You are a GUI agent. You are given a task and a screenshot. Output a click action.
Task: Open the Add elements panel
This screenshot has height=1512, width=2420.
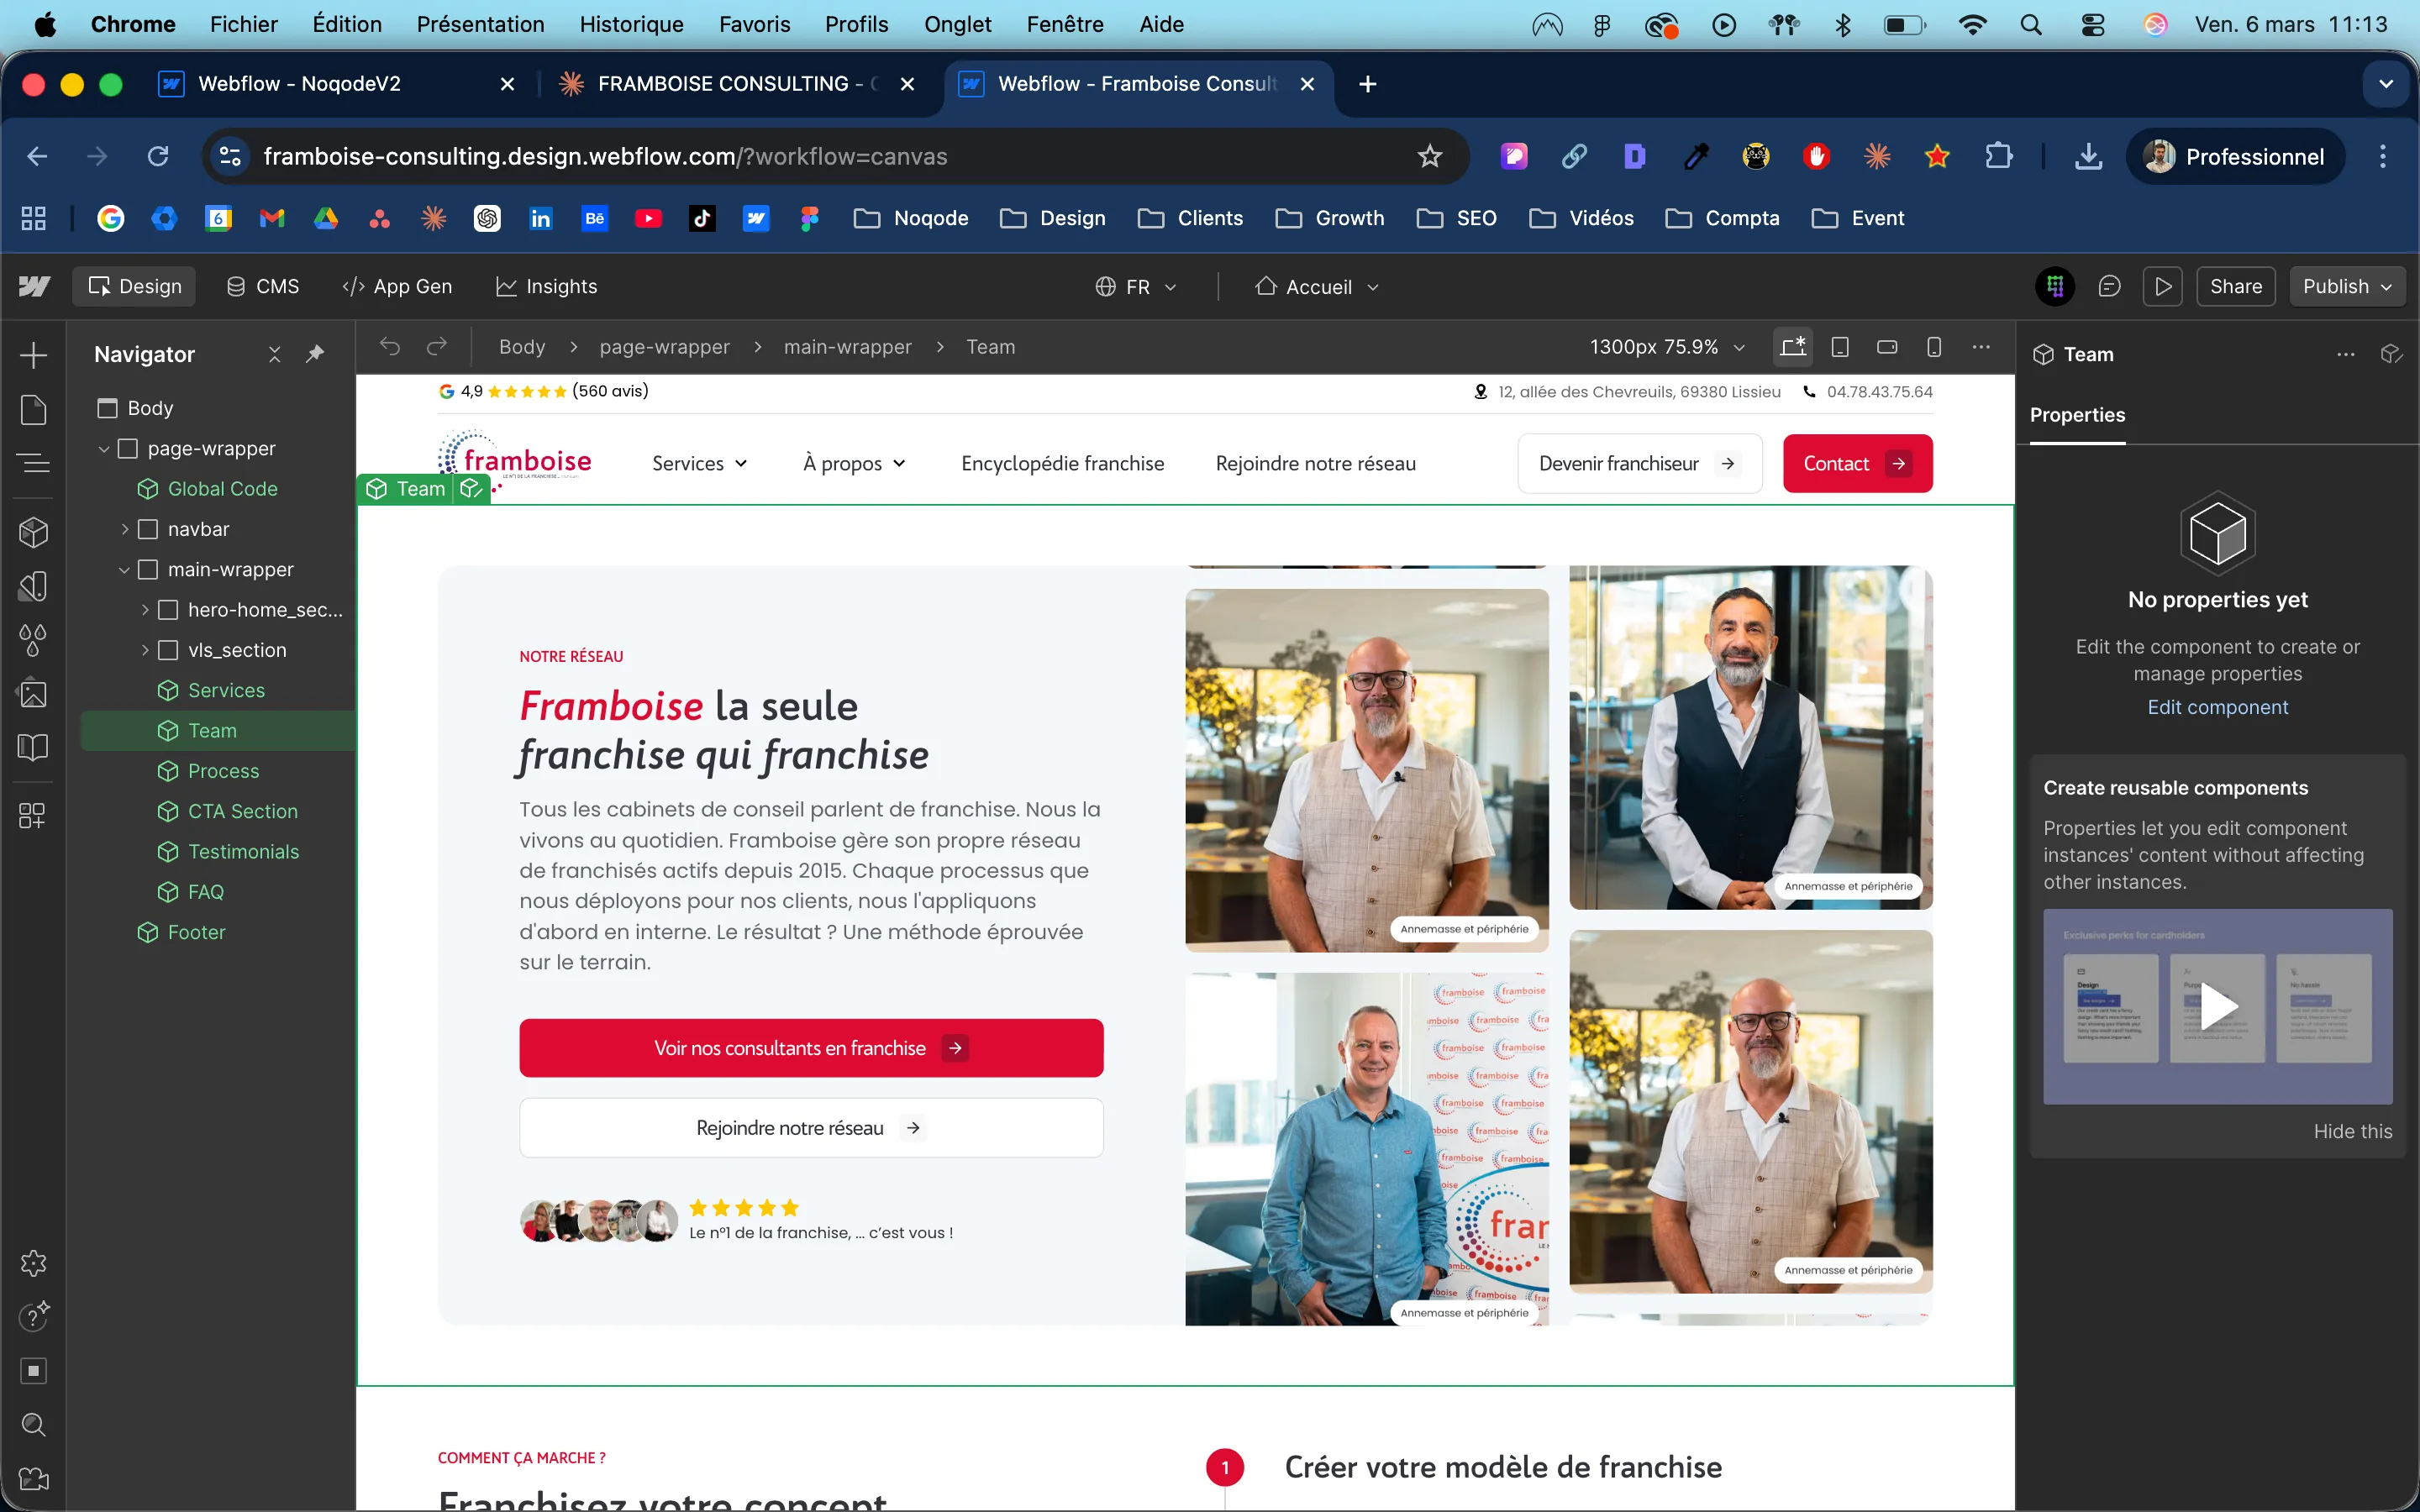pyautogui.click(x=33, y=355)
